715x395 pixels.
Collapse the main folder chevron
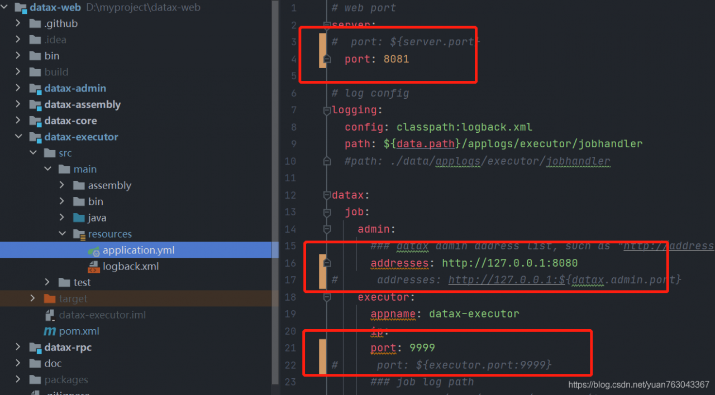47,169
